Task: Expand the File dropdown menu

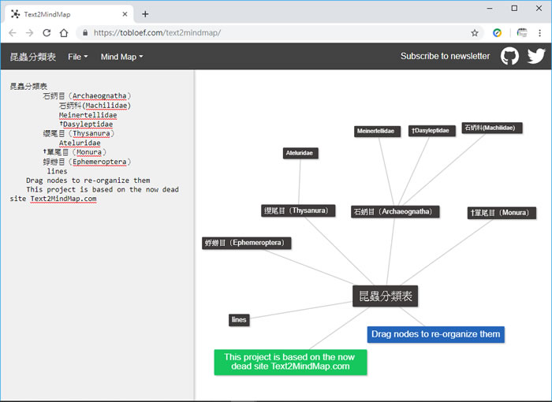Action: click(77, 57)
